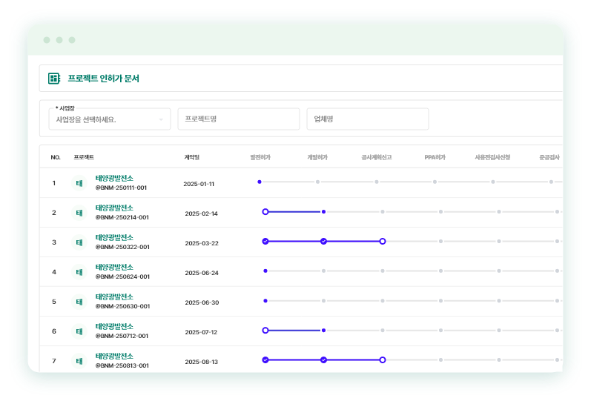Click the 태 badge for project @BNM-250630-001
This screenshot has height=404, width=591.
[79, 302]
